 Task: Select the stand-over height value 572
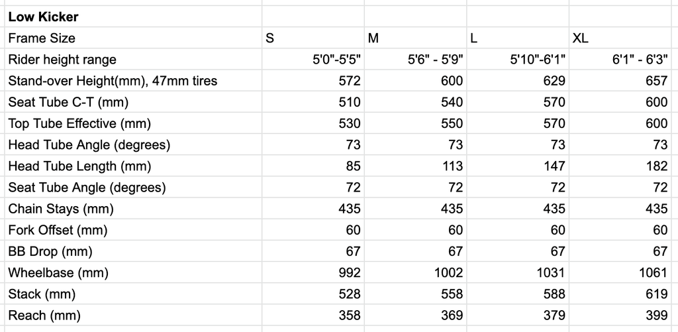349,81
